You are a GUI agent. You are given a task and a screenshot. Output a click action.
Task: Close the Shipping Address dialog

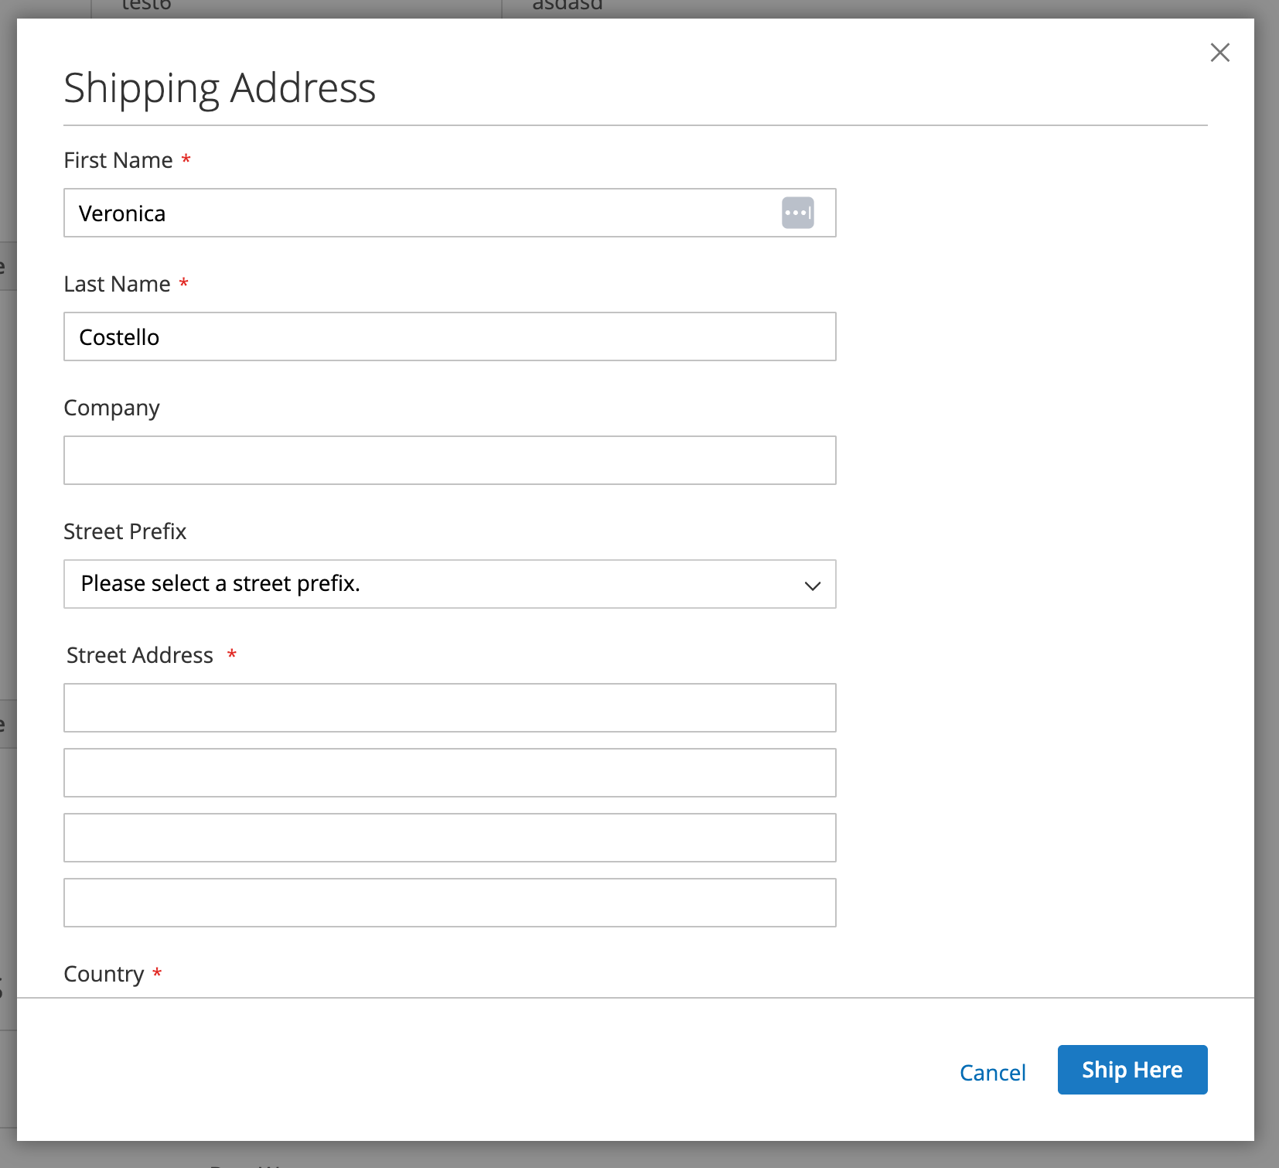pos(1219,53)
